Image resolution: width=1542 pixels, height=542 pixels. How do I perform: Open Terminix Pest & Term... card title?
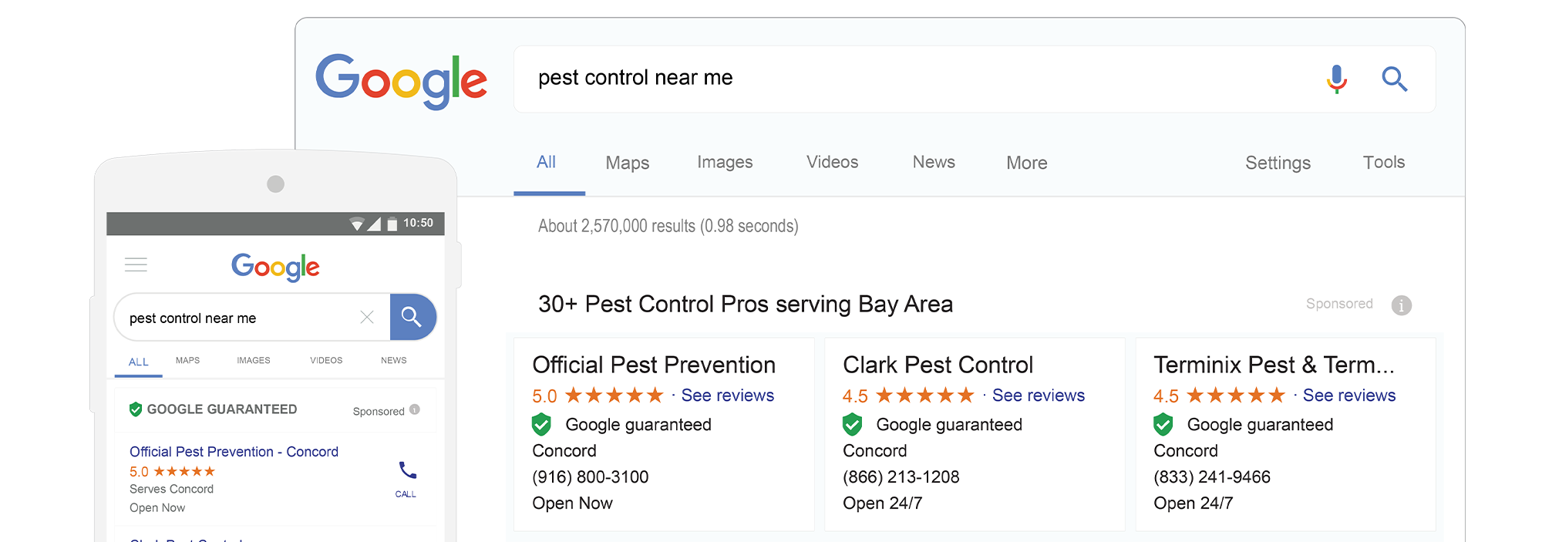[1274, 365]
